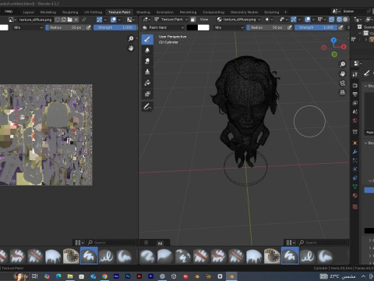This screenshot has width=374, height=281.
Task: Open the Tool properties tab with wrench-screwdriver icon
Action: [355, 74]
